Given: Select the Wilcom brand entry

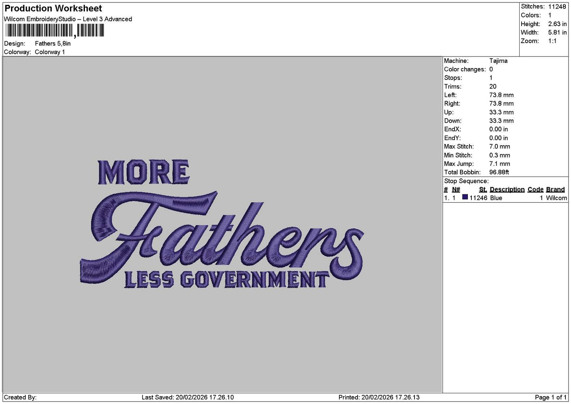Looking at the screenshot, I should point(556,198).
